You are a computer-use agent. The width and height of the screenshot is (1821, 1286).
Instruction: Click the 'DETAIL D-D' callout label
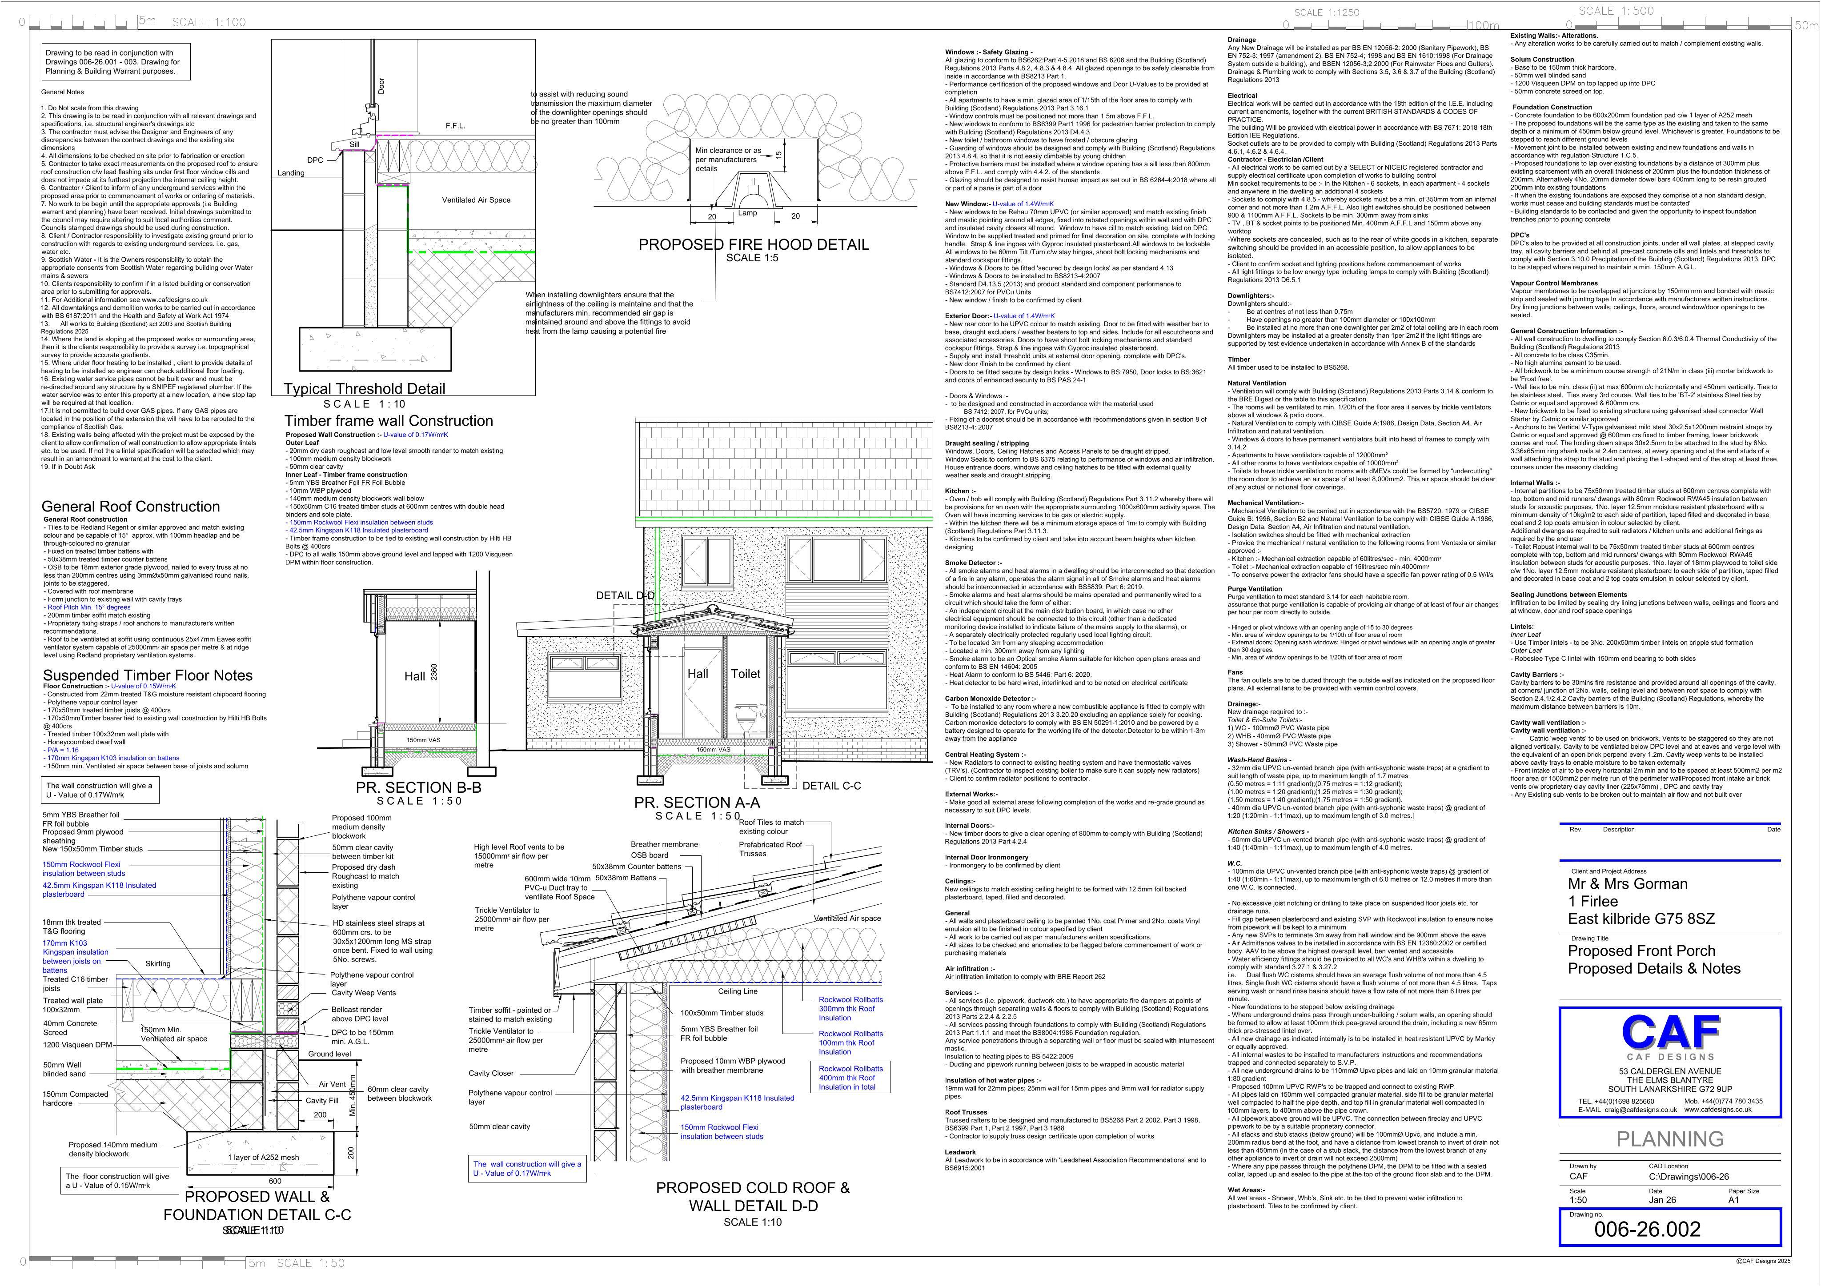626,595
